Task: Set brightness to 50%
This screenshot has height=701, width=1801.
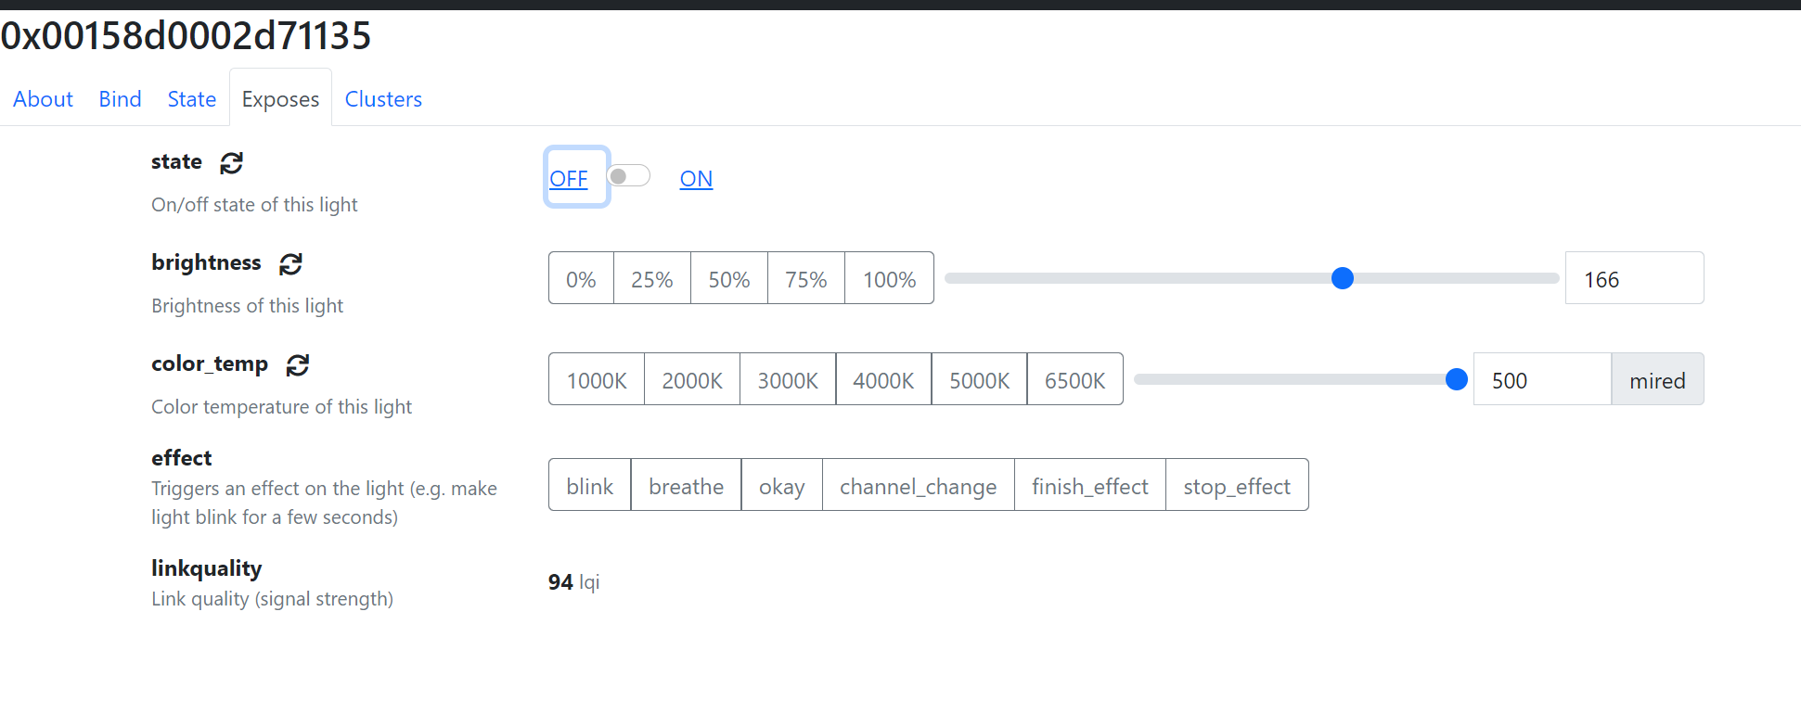Action: tap(728, 279)
